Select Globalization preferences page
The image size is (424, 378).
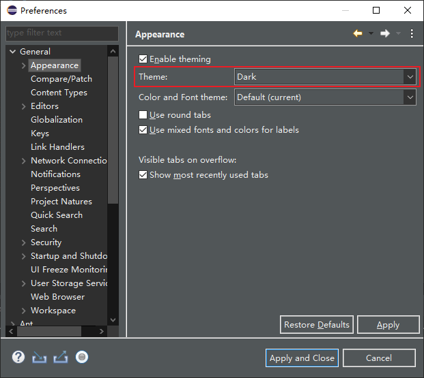coord(57,119)
